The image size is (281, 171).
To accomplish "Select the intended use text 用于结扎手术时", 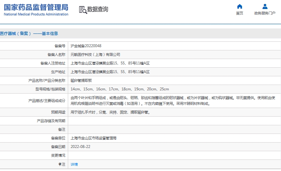I will [x=110, y=112].
